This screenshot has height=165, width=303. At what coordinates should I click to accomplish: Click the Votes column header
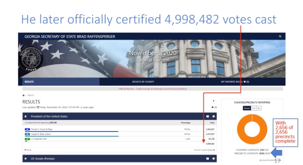212,123
